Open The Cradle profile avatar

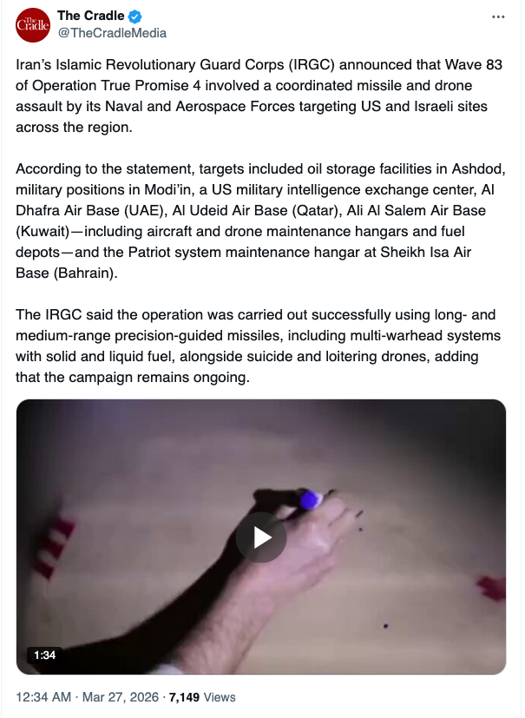(32, 25)
